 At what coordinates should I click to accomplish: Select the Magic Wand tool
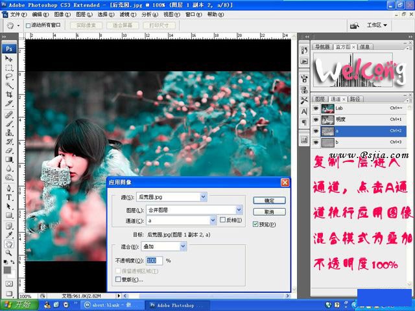pos(8,86)
